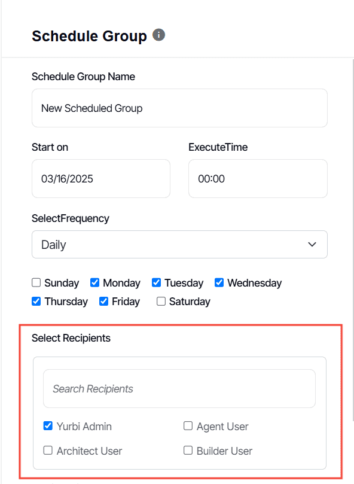Click the Schedule Group Name field

(179, 108)
